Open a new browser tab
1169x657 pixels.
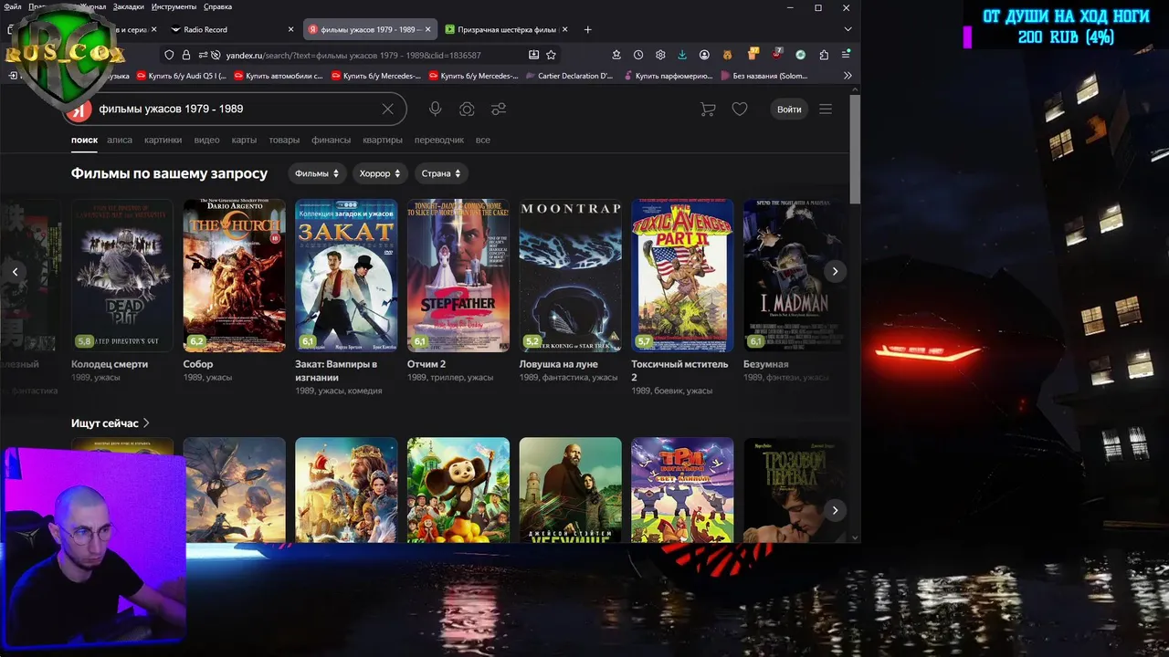pyautogui.click(x=588, y=29)
